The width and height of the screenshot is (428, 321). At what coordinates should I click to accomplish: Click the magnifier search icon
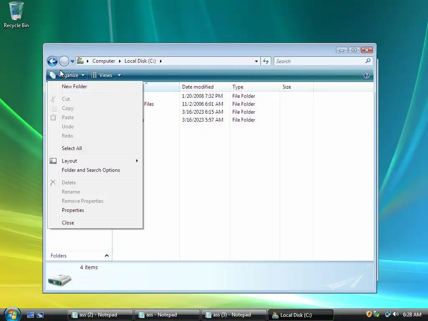pyautogui.click(x=368, y=61)
